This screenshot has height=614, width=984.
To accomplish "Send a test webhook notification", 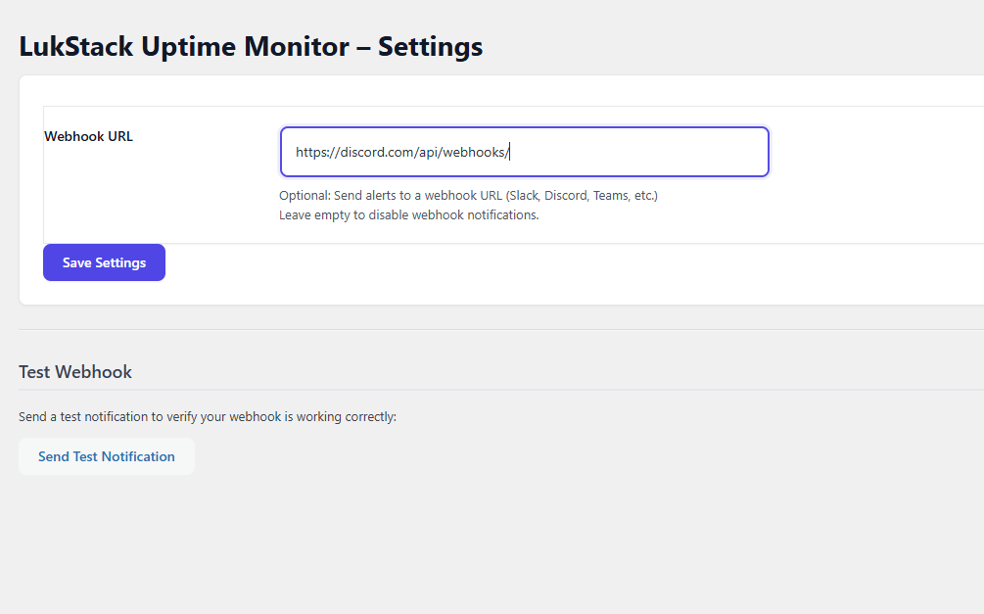I will (x=106, y=456).
